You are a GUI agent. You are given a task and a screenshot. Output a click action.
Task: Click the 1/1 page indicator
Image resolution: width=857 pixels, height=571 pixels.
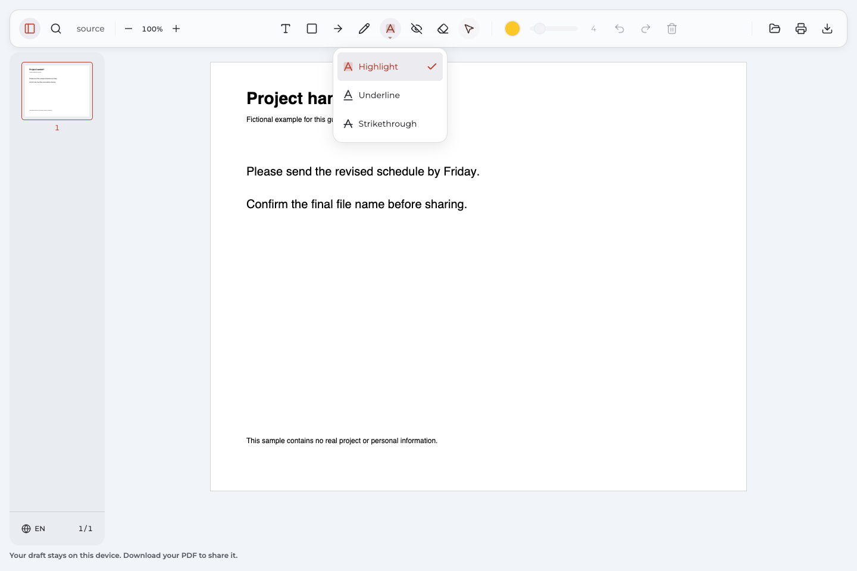tap(86, 529)
